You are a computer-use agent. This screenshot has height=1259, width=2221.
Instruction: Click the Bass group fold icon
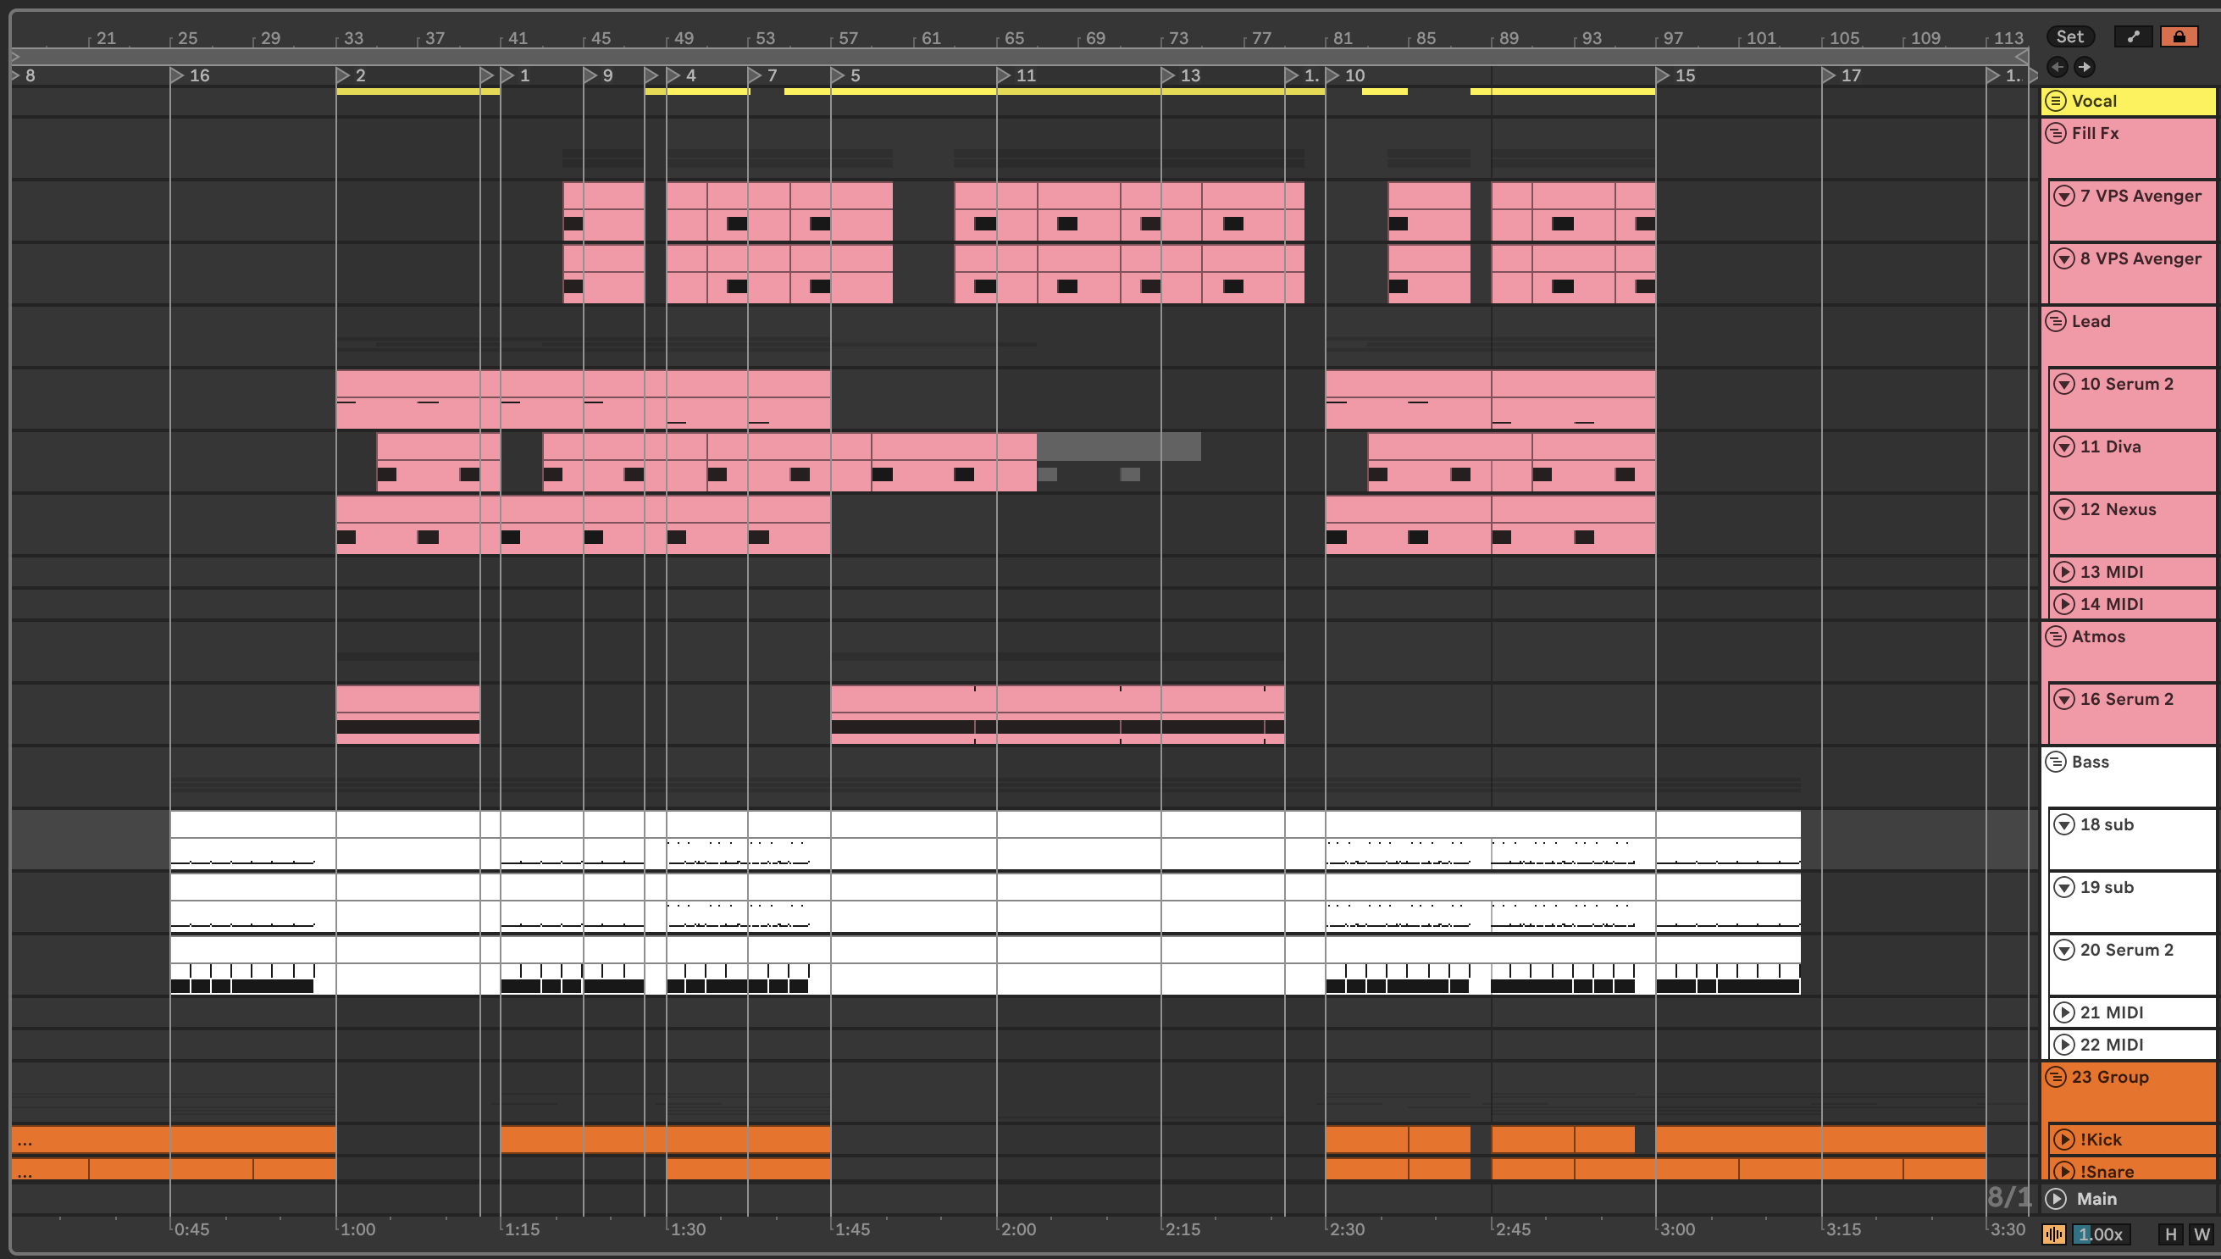tap(2056, 762)
